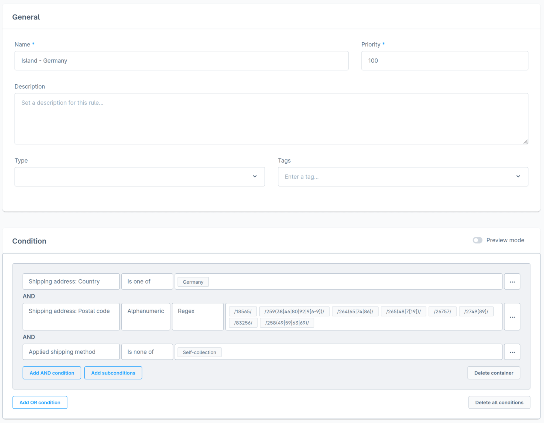544x423 pixels.
Task: Open the 'Shipping address: Postal code' condition selector
Action: (x=71, y=317)
